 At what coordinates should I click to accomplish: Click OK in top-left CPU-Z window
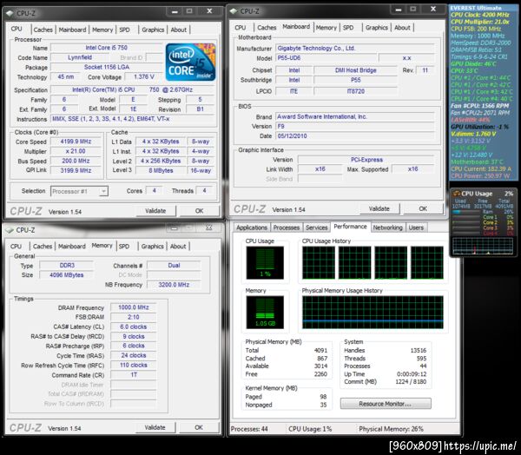coord(199,211)
